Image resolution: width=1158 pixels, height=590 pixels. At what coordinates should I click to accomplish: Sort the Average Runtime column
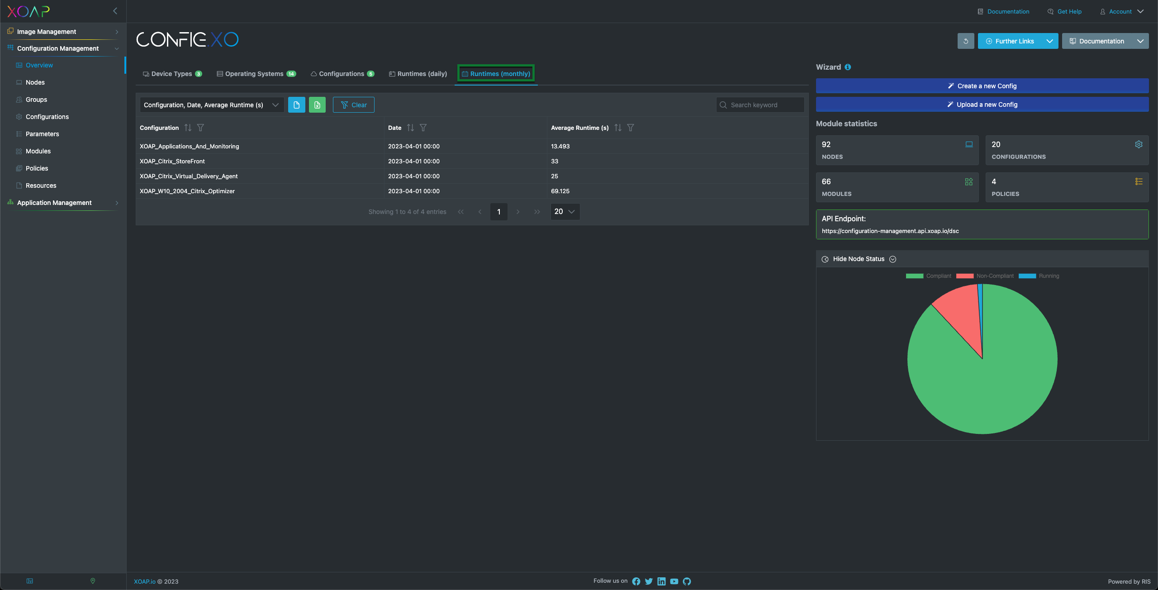click(x=618, y=128)
